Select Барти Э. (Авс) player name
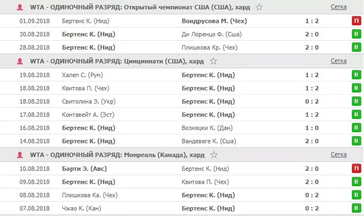 point(84,169)
